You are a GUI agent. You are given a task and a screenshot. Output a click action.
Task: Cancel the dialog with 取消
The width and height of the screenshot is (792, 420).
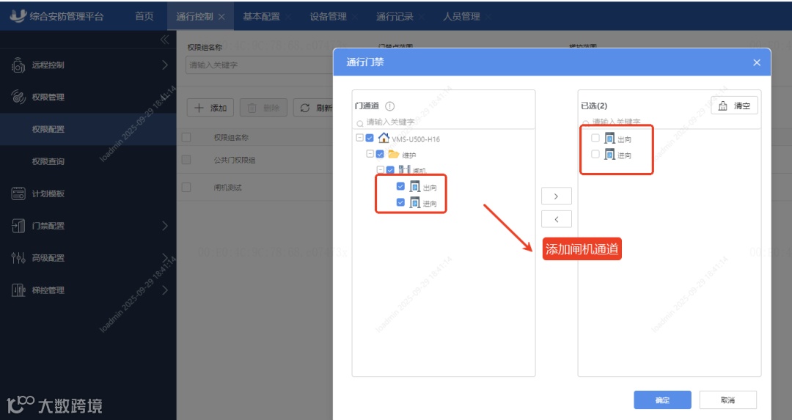(x=728, y=399)
